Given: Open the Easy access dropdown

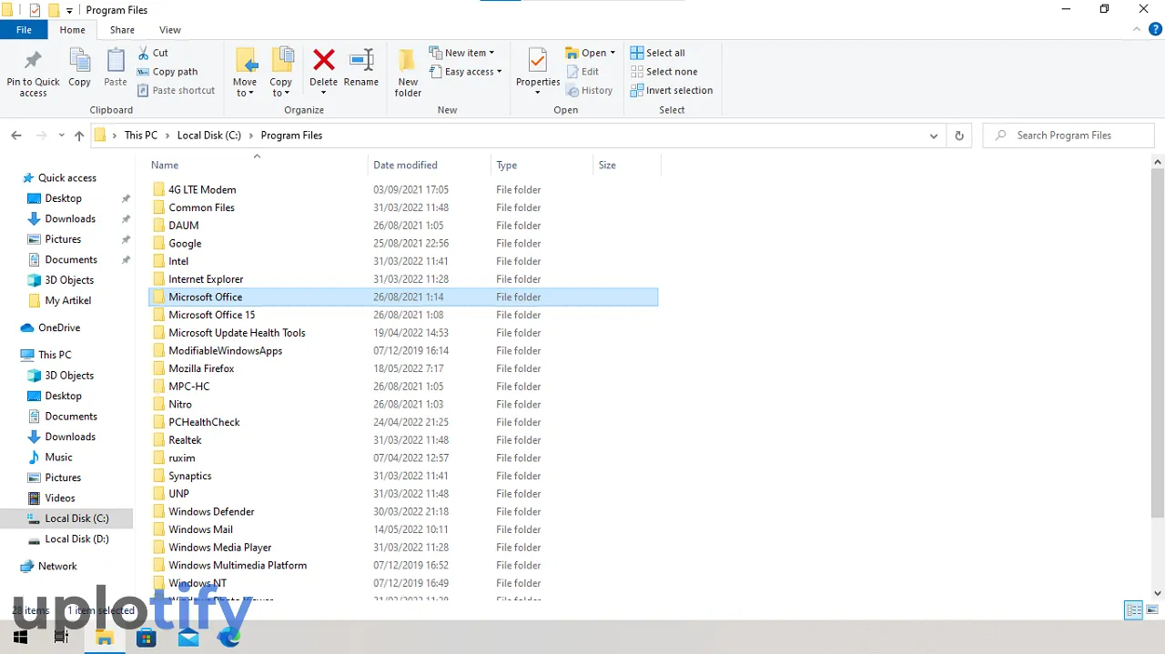Looking at the screenshot, I should coord(465,72).
